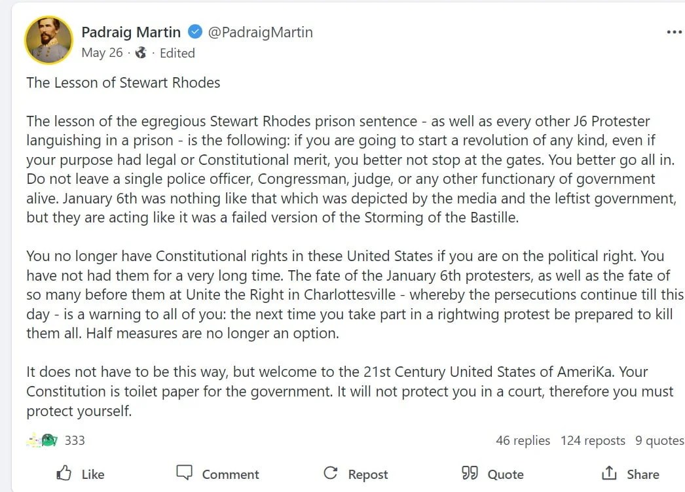Click the blue verified checkmark badge
This screenshot has width=685, height=492.
point(195,31)
